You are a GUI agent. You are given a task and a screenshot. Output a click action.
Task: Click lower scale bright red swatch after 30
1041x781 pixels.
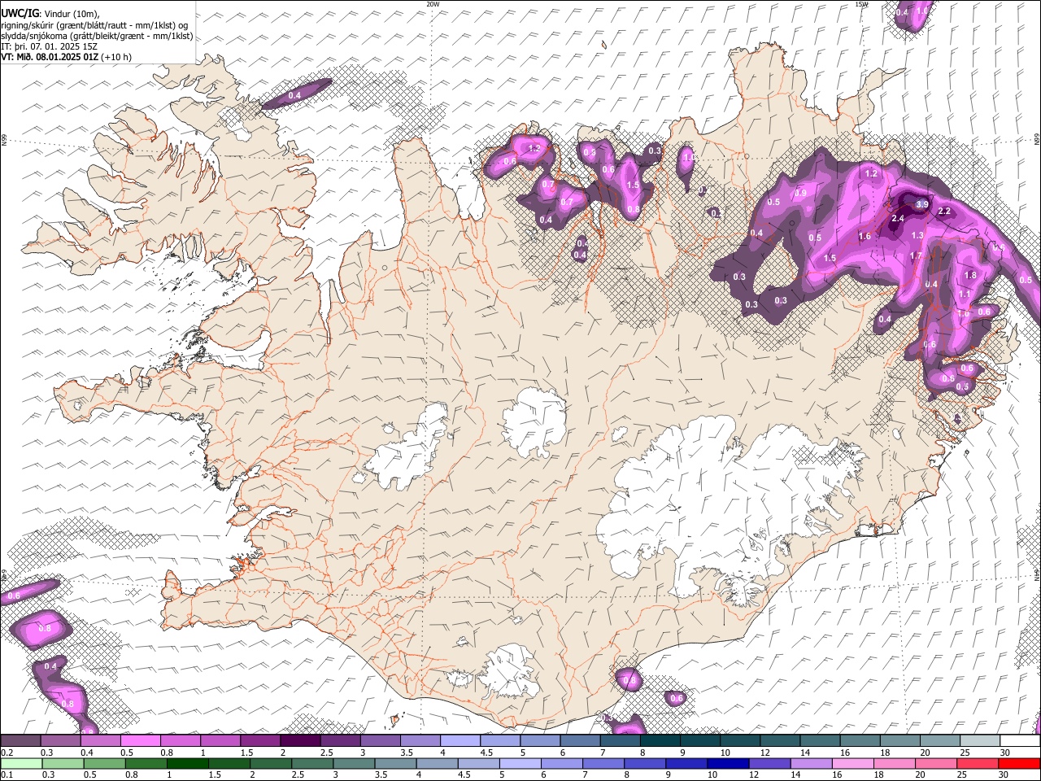1018,763
